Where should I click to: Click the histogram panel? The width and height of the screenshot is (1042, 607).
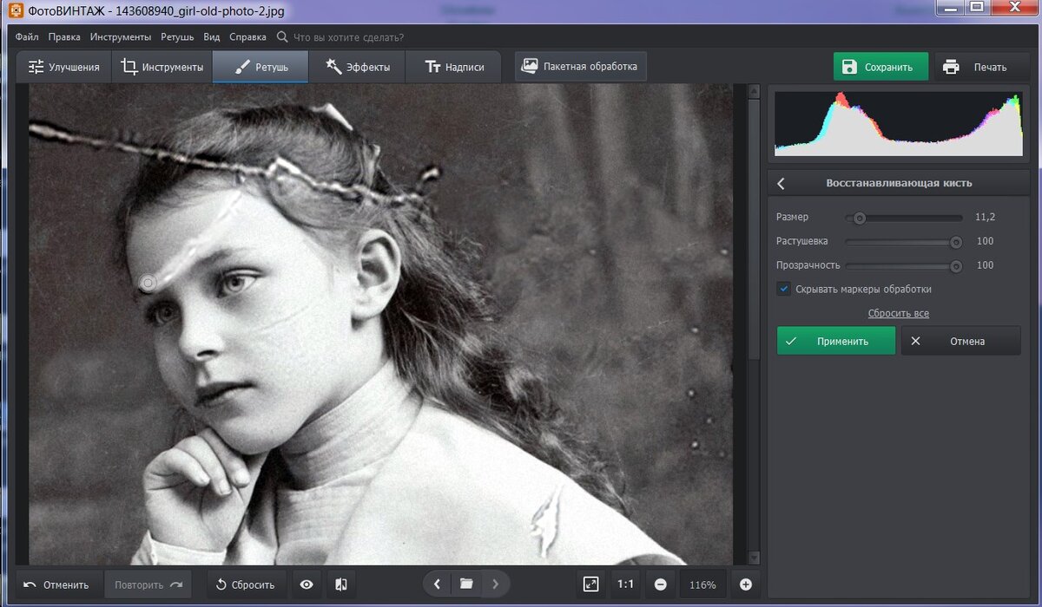[900, 124]
